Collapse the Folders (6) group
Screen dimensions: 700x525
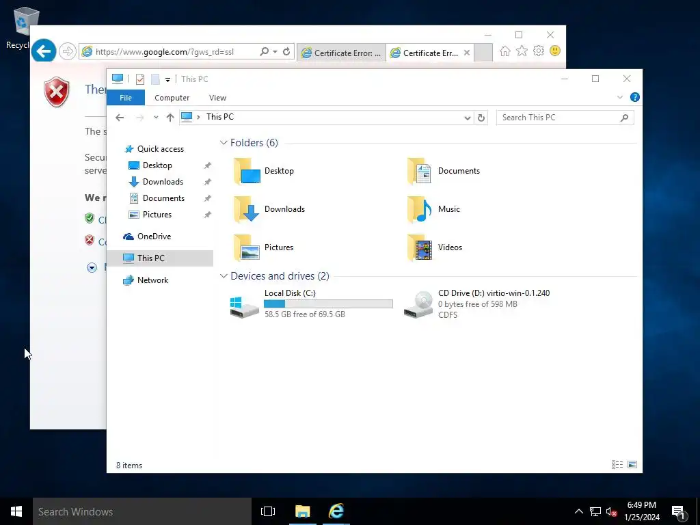(x=224, y=142)
